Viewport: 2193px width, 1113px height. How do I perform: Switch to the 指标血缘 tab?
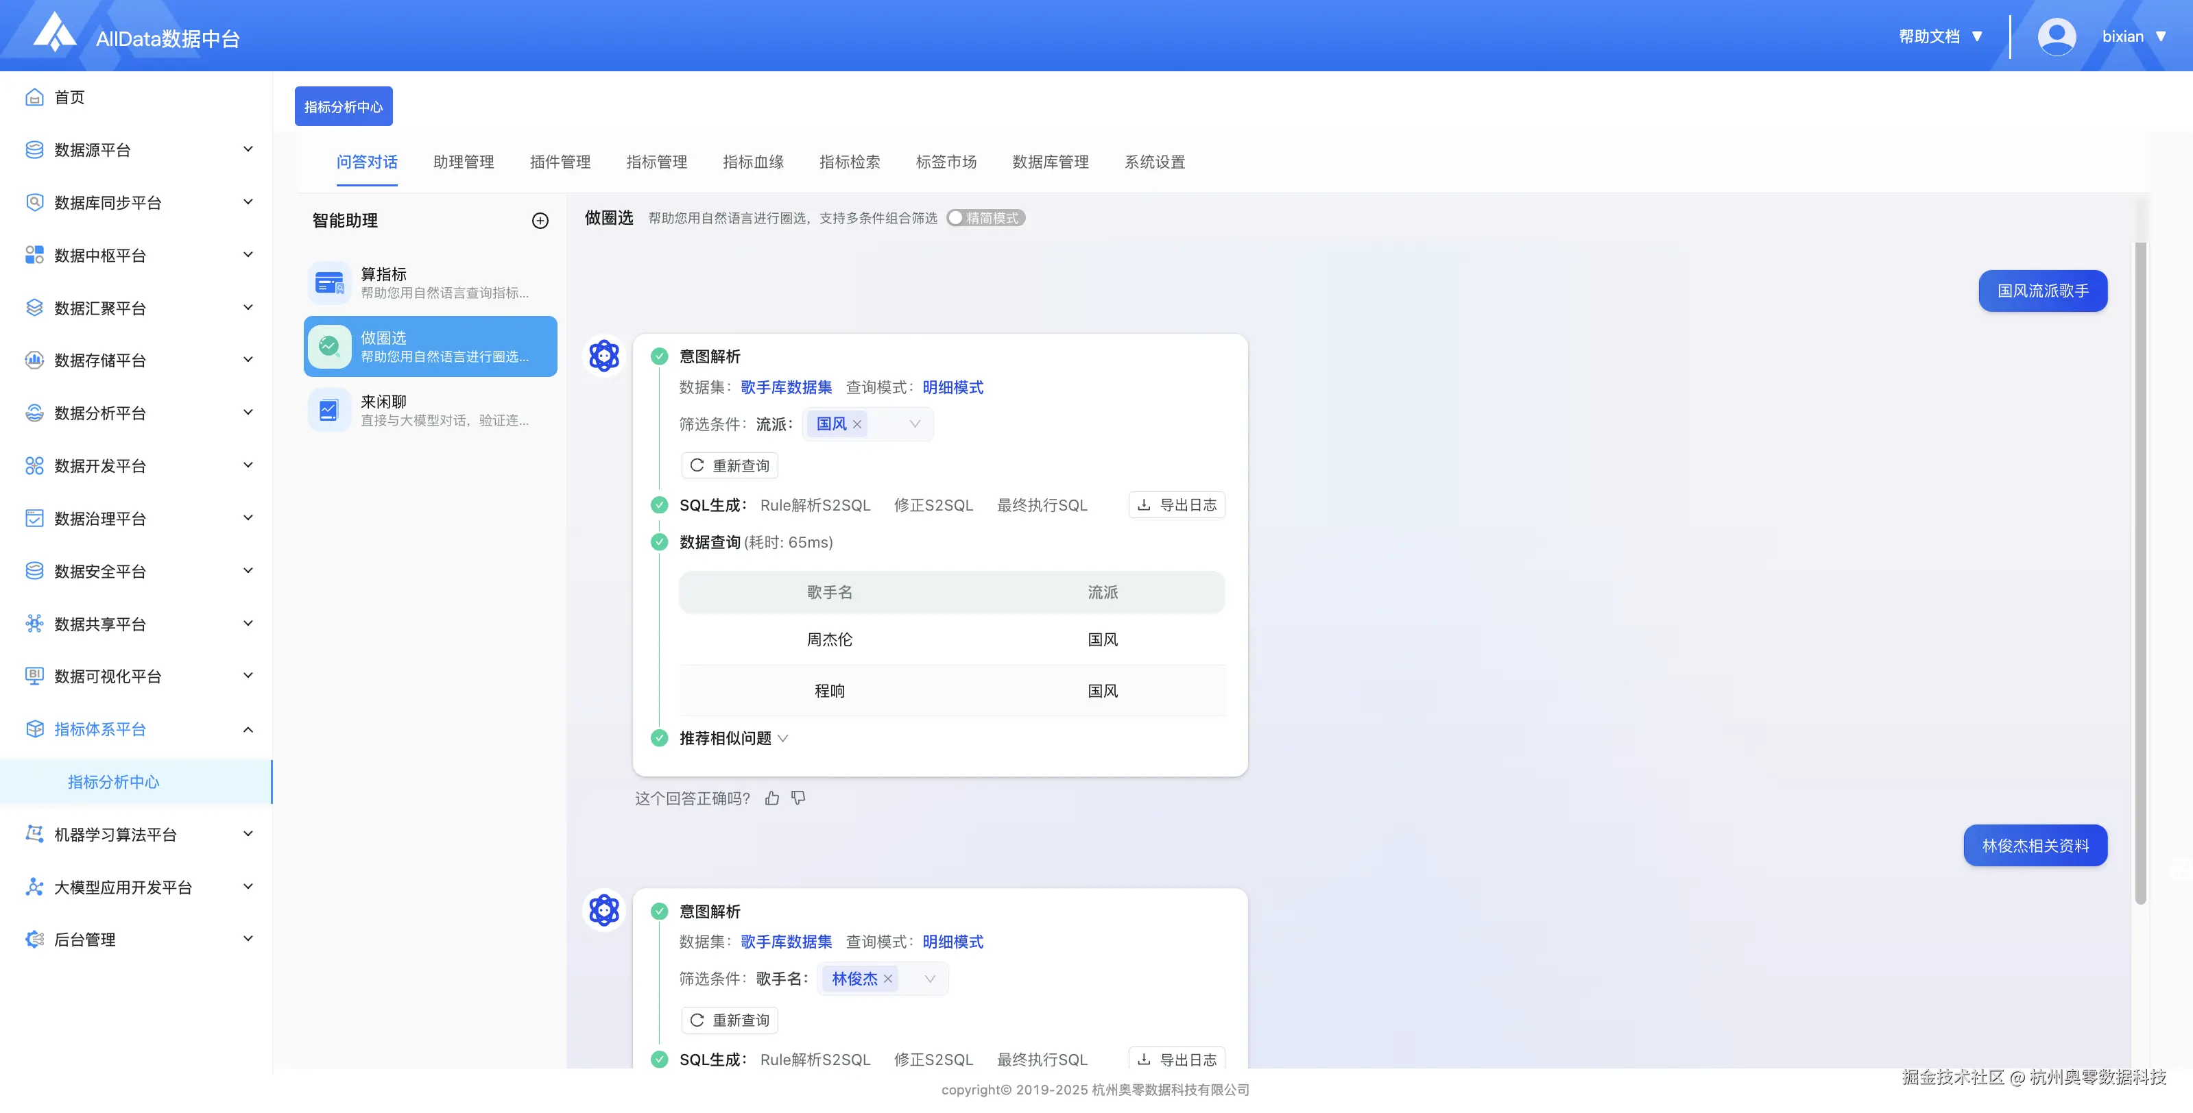click(x=752, y=162)
